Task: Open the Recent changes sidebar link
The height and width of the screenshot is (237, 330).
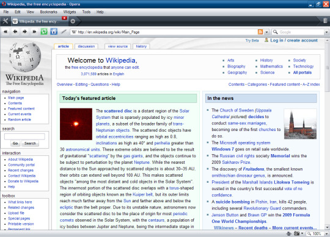Action: click(x=21, y=171)
